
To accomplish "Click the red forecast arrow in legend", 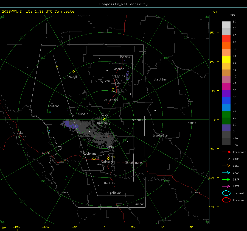I will (226, 152).
